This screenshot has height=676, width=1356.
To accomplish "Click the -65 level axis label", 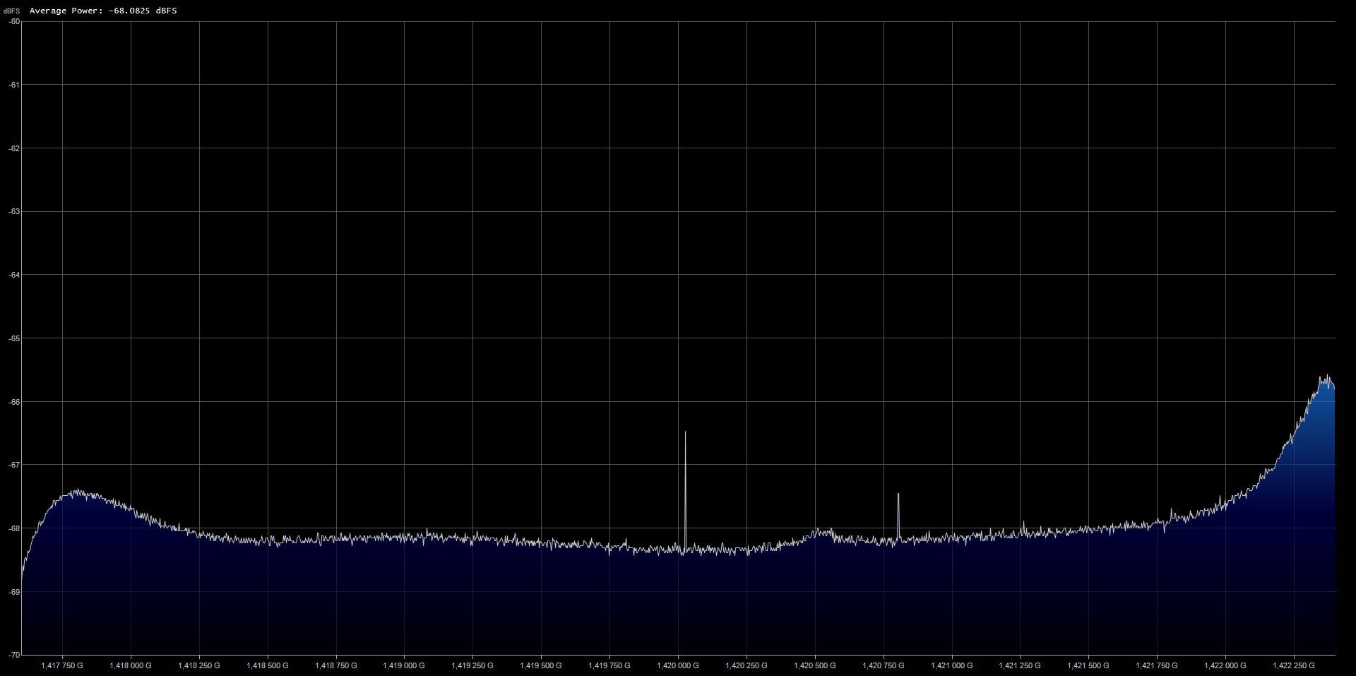I will pyautogui.click(x=14, y=338).
